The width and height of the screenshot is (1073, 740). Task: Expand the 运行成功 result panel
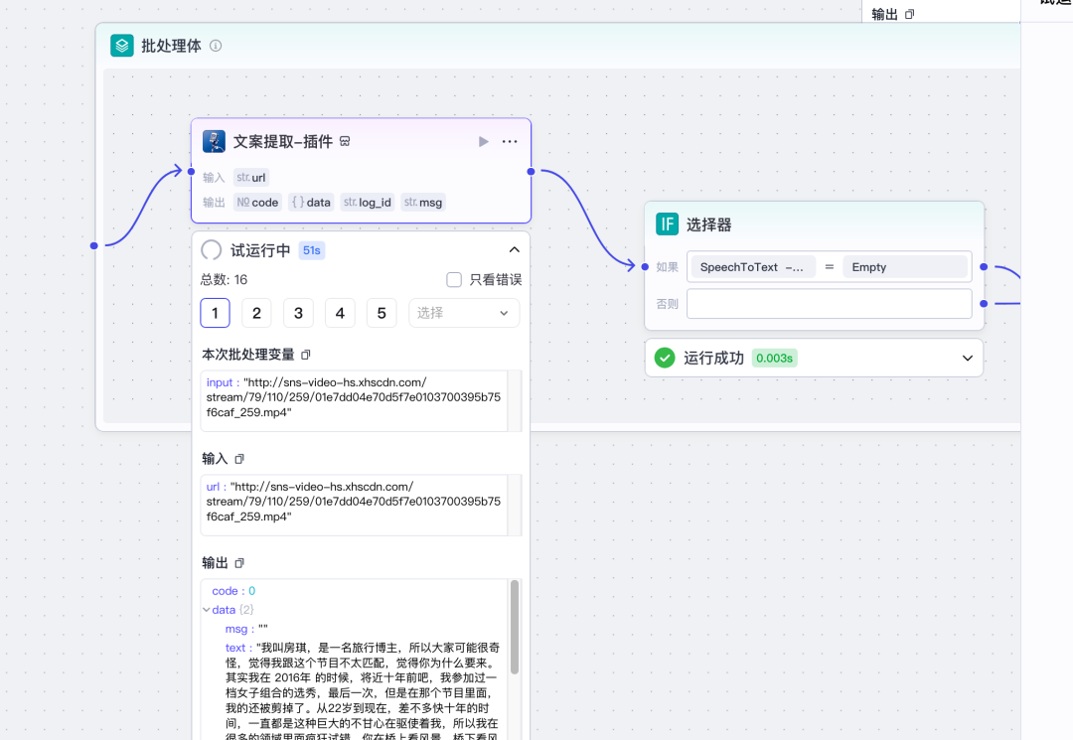pyautogui.click(x=968, y=358)
